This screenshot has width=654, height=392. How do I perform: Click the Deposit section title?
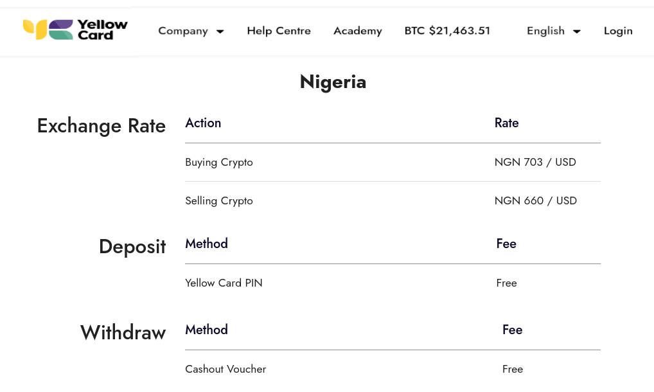click(132, 246)
